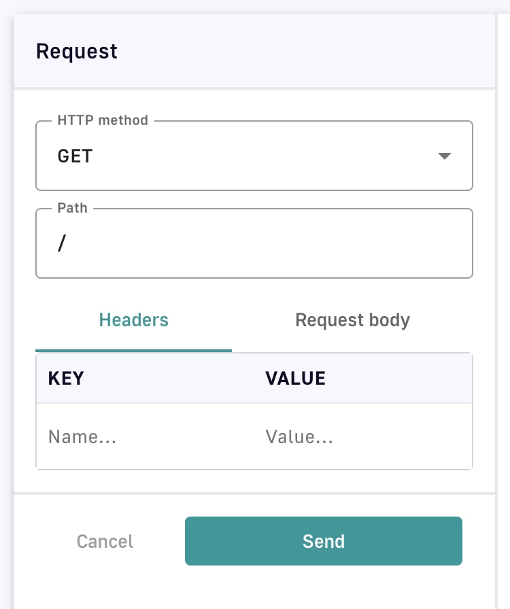
Task: Click the teal underline below Headers tab
Action: [133, 350]
